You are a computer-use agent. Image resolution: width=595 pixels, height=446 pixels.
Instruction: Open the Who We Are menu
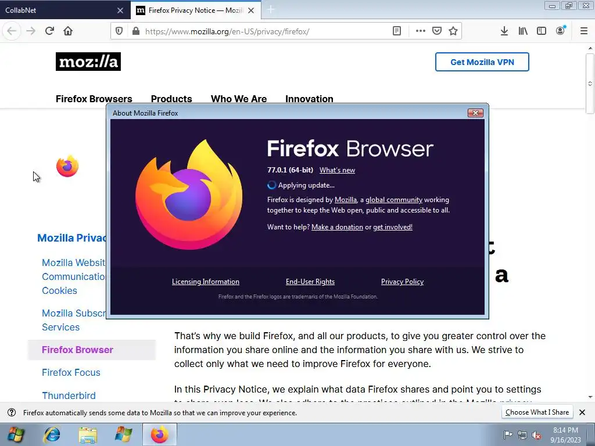click(x=239, y=99)
